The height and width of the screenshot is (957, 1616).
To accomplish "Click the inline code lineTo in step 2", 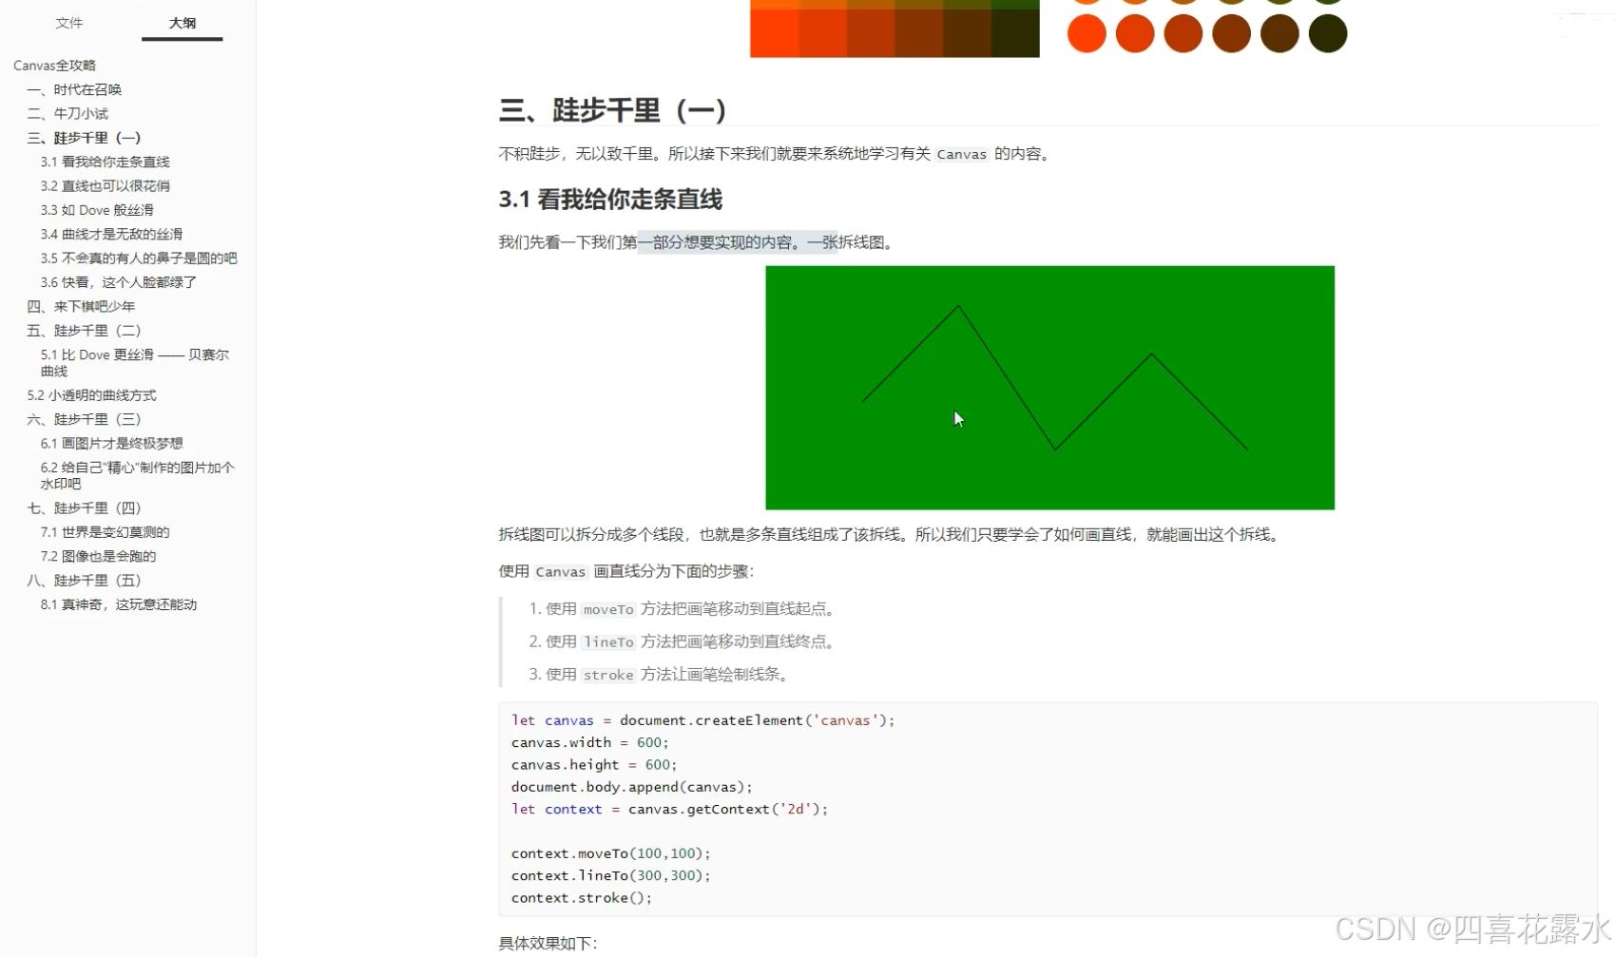I will [x=608, y=642].
